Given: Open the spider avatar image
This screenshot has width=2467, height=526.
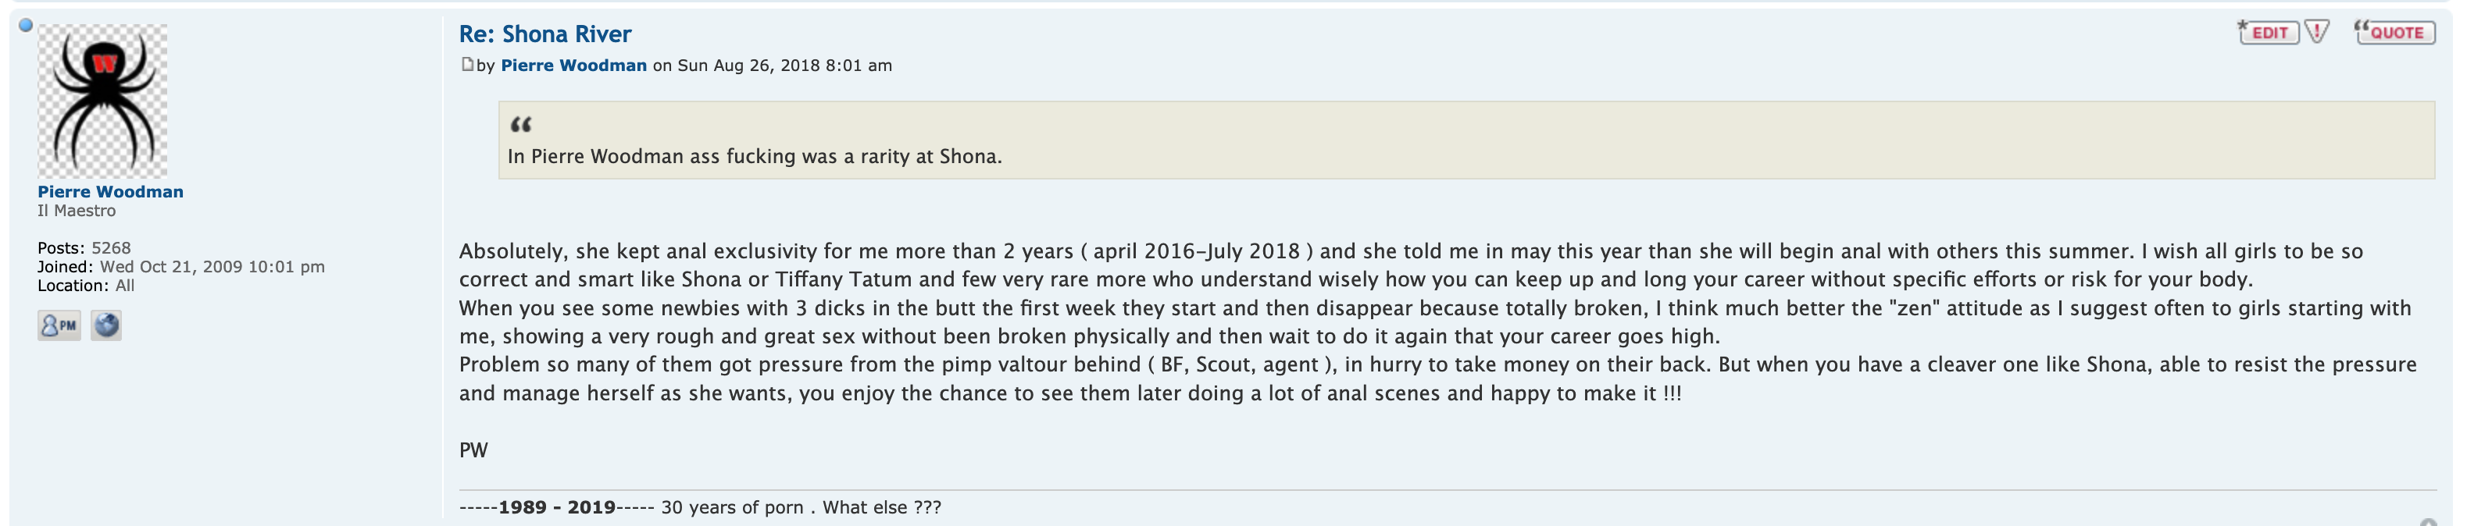Looking at the screenshot, I should 102,101.
